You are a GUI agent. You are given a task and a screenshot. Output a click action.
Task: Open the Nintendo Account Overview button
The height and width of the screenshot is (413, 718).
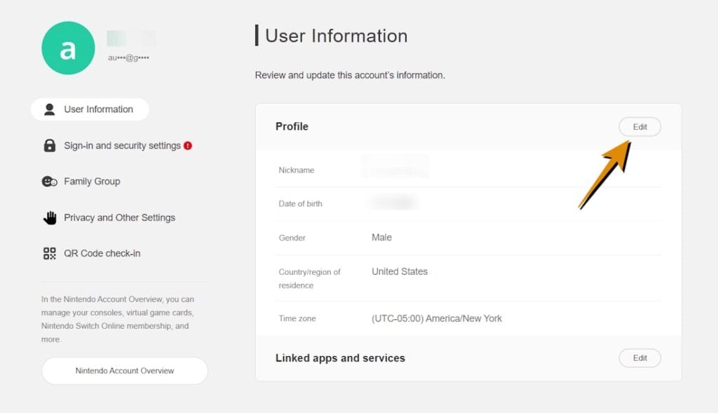(125, 371)
